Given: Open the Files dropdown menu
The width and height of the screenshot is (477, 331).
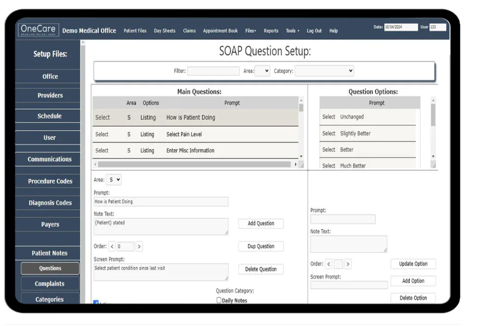Looking at the screenshot, I should (x=251, y=31).
